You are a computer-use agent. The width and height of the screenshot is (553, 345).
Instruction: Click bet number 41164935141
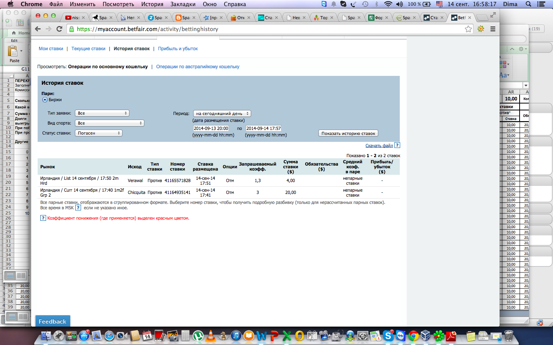tap(177, 192)
